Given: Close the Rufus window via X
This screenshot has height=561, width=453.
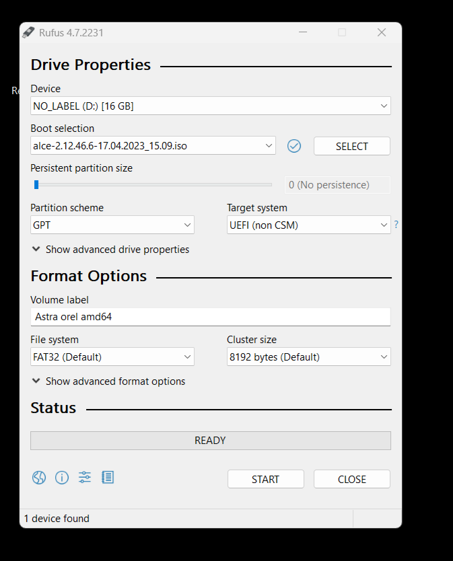Looking at the screenshot, I should [382, 32].
